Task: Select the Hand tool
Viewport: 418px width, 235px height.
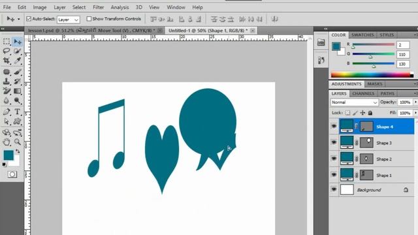Action: 7,142
